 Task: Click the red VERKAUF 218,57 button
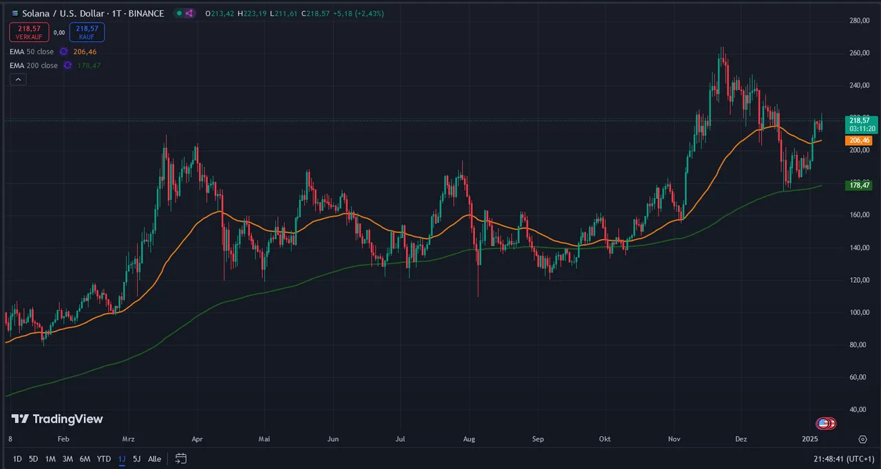(29, 32)
